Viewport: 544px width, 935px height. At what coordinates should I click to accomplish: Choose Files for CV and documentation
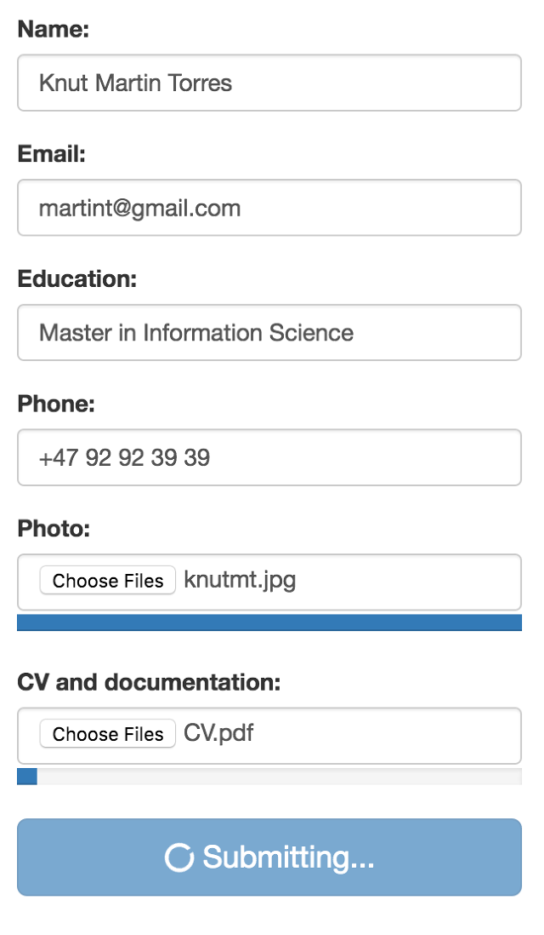pyautogui.click(x=108, y=733)
